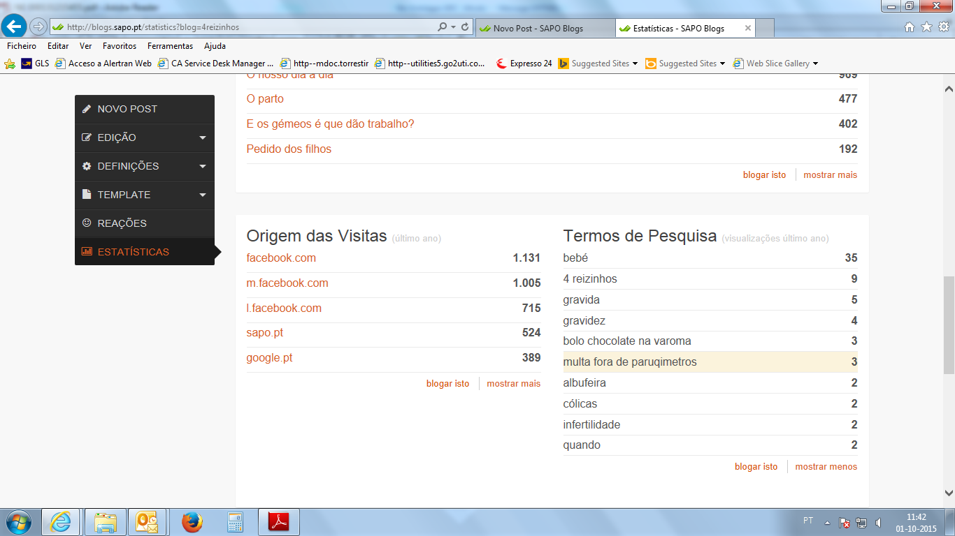Screen dimensions: 955x536
Task: Click the facebook.com origin link
Action: click(281, 258)
